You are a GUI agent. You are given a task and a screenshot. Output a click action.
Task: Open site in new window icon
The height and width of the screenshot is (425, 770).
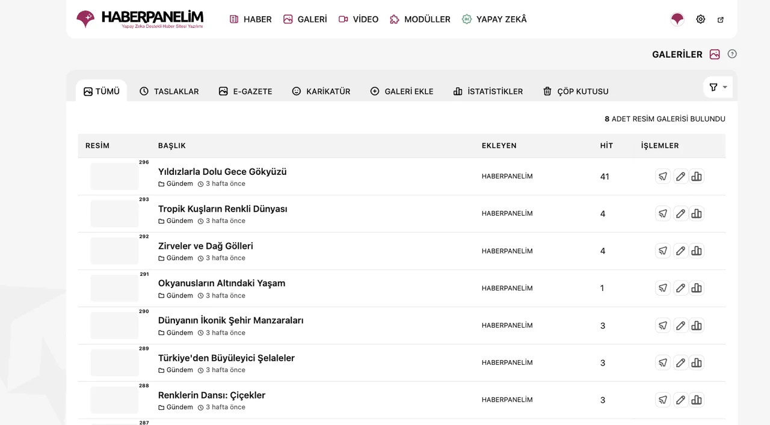pos(721,20)
